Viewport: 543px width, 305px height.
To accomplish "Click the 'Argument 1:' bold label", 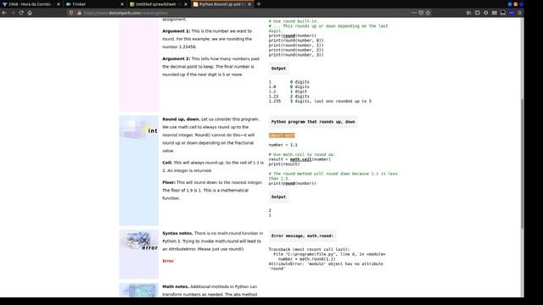I will 176,31.
